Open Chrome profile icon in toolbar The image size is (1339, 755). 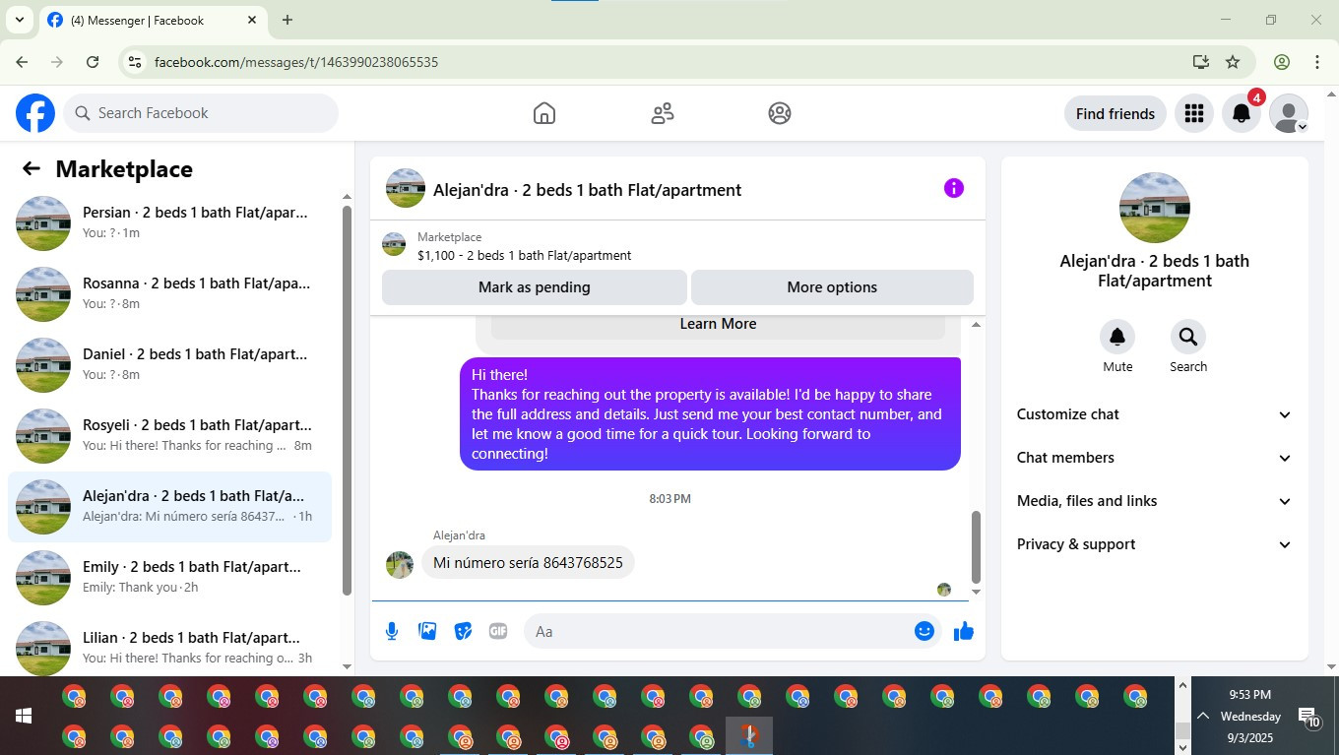pos(1282,62)
